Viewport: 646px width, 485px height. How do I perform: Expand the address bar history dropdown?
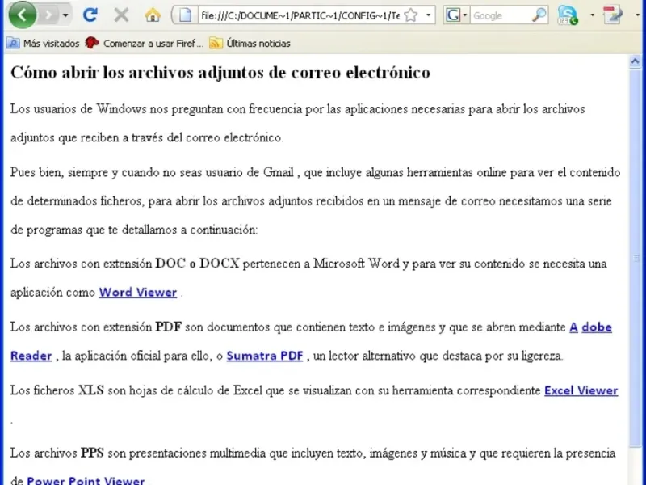429,15
